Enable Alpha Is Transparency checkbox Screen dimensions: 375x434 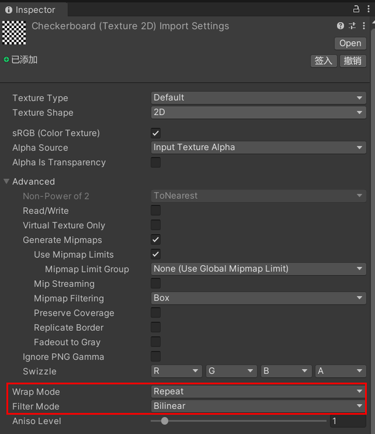[156, 163]
